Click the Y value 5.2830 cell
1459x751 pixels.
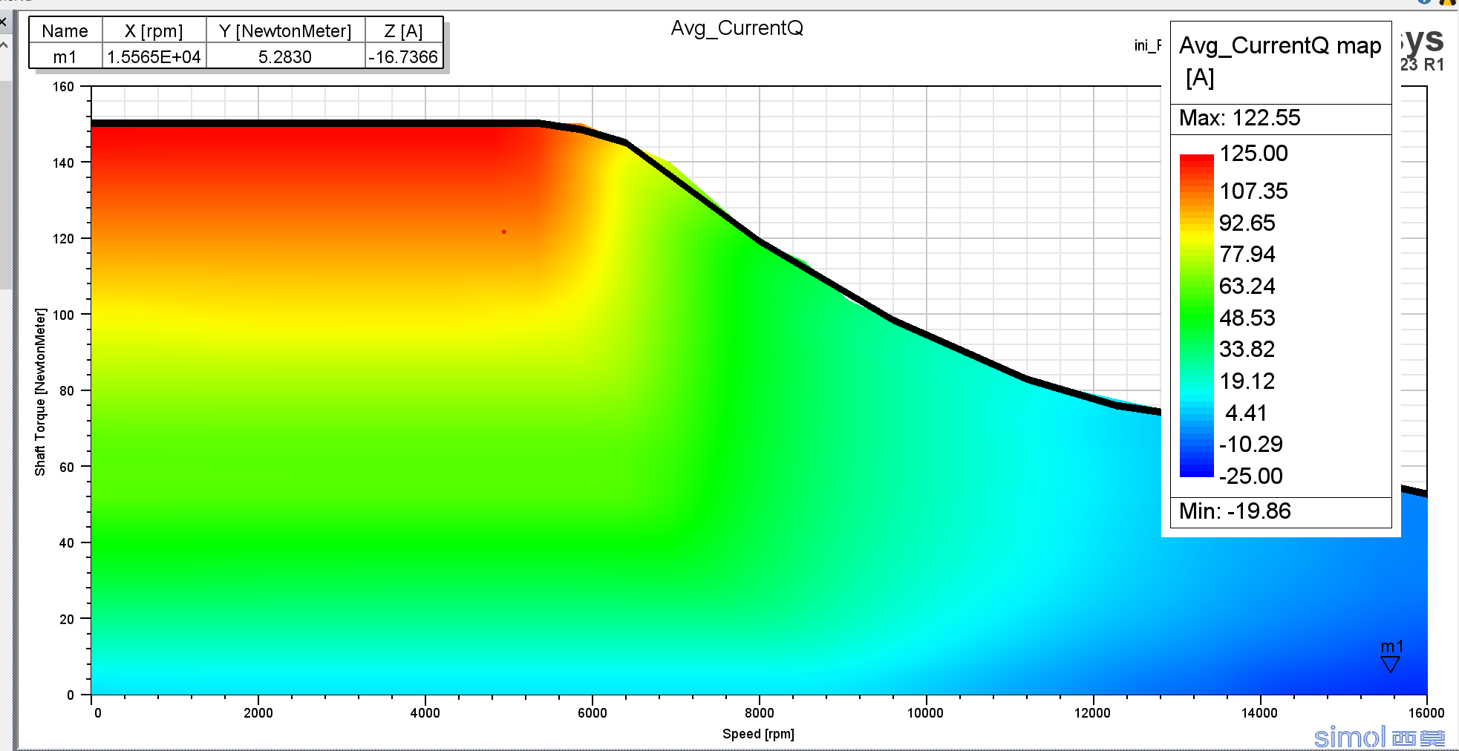point(285,57)
